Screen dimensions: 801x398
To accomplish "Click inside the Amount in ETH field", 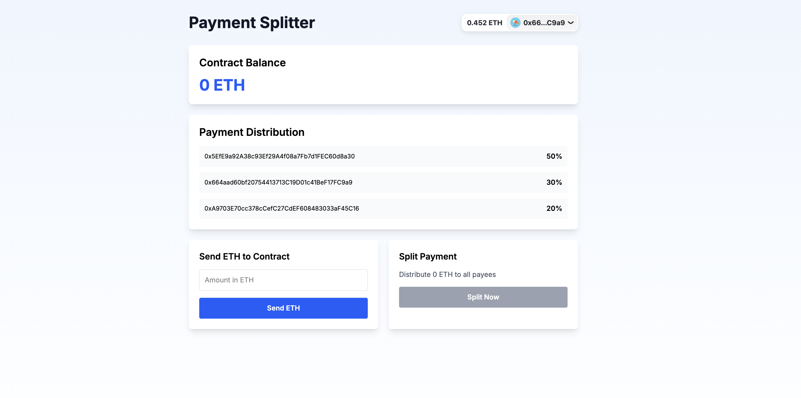I will tap(283, 280).
